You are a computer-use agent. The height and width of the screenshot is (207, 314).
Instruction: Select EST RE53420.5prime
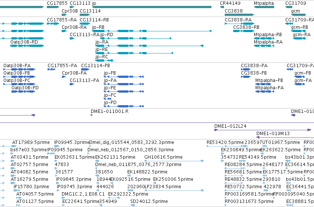click(x=225, y=142)
